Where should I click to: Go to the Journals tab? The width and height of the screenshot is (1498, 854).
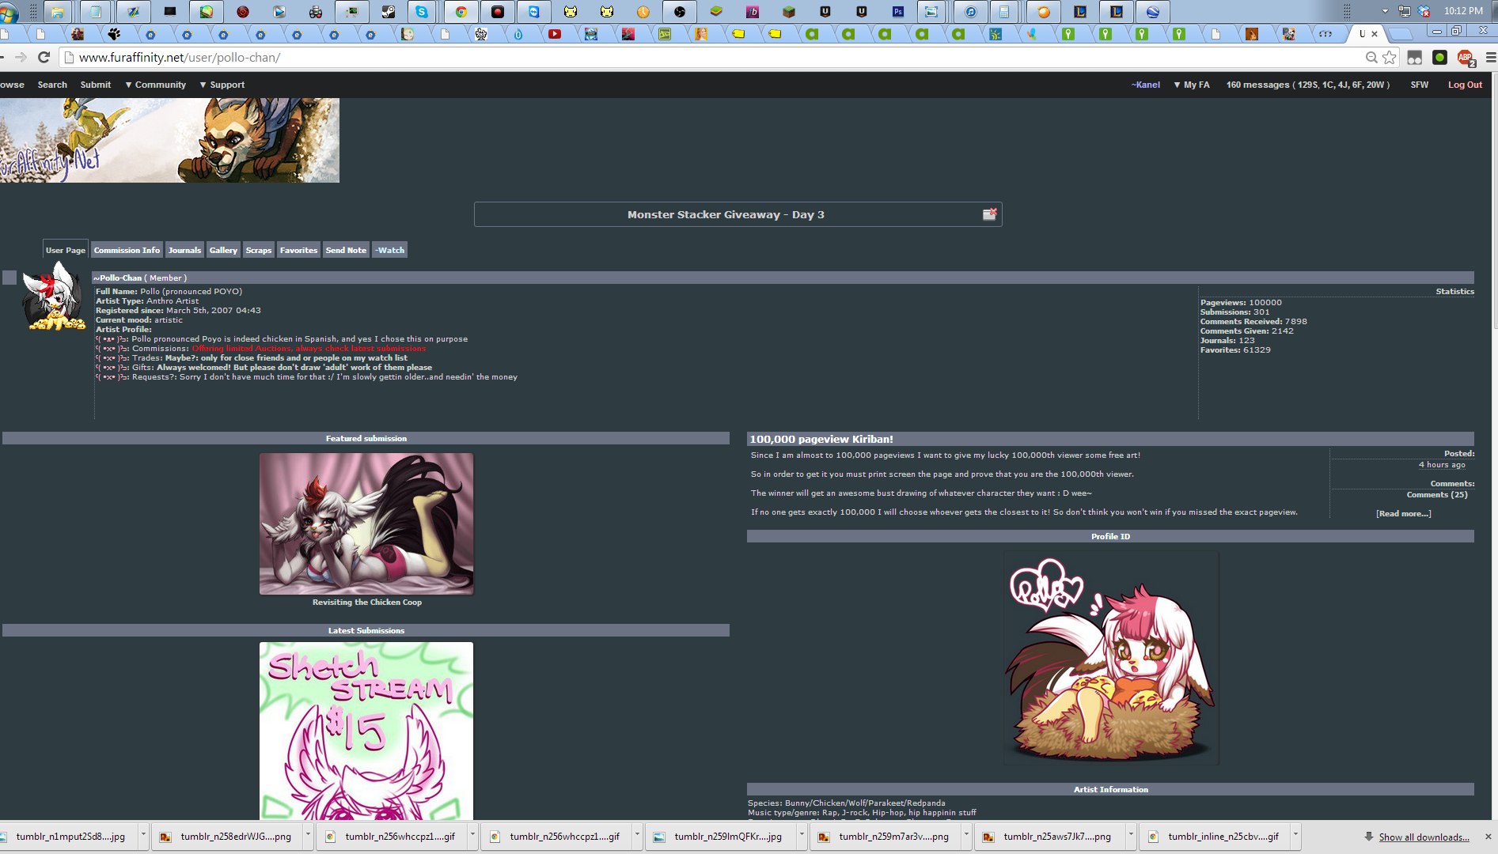coord(184,250)
